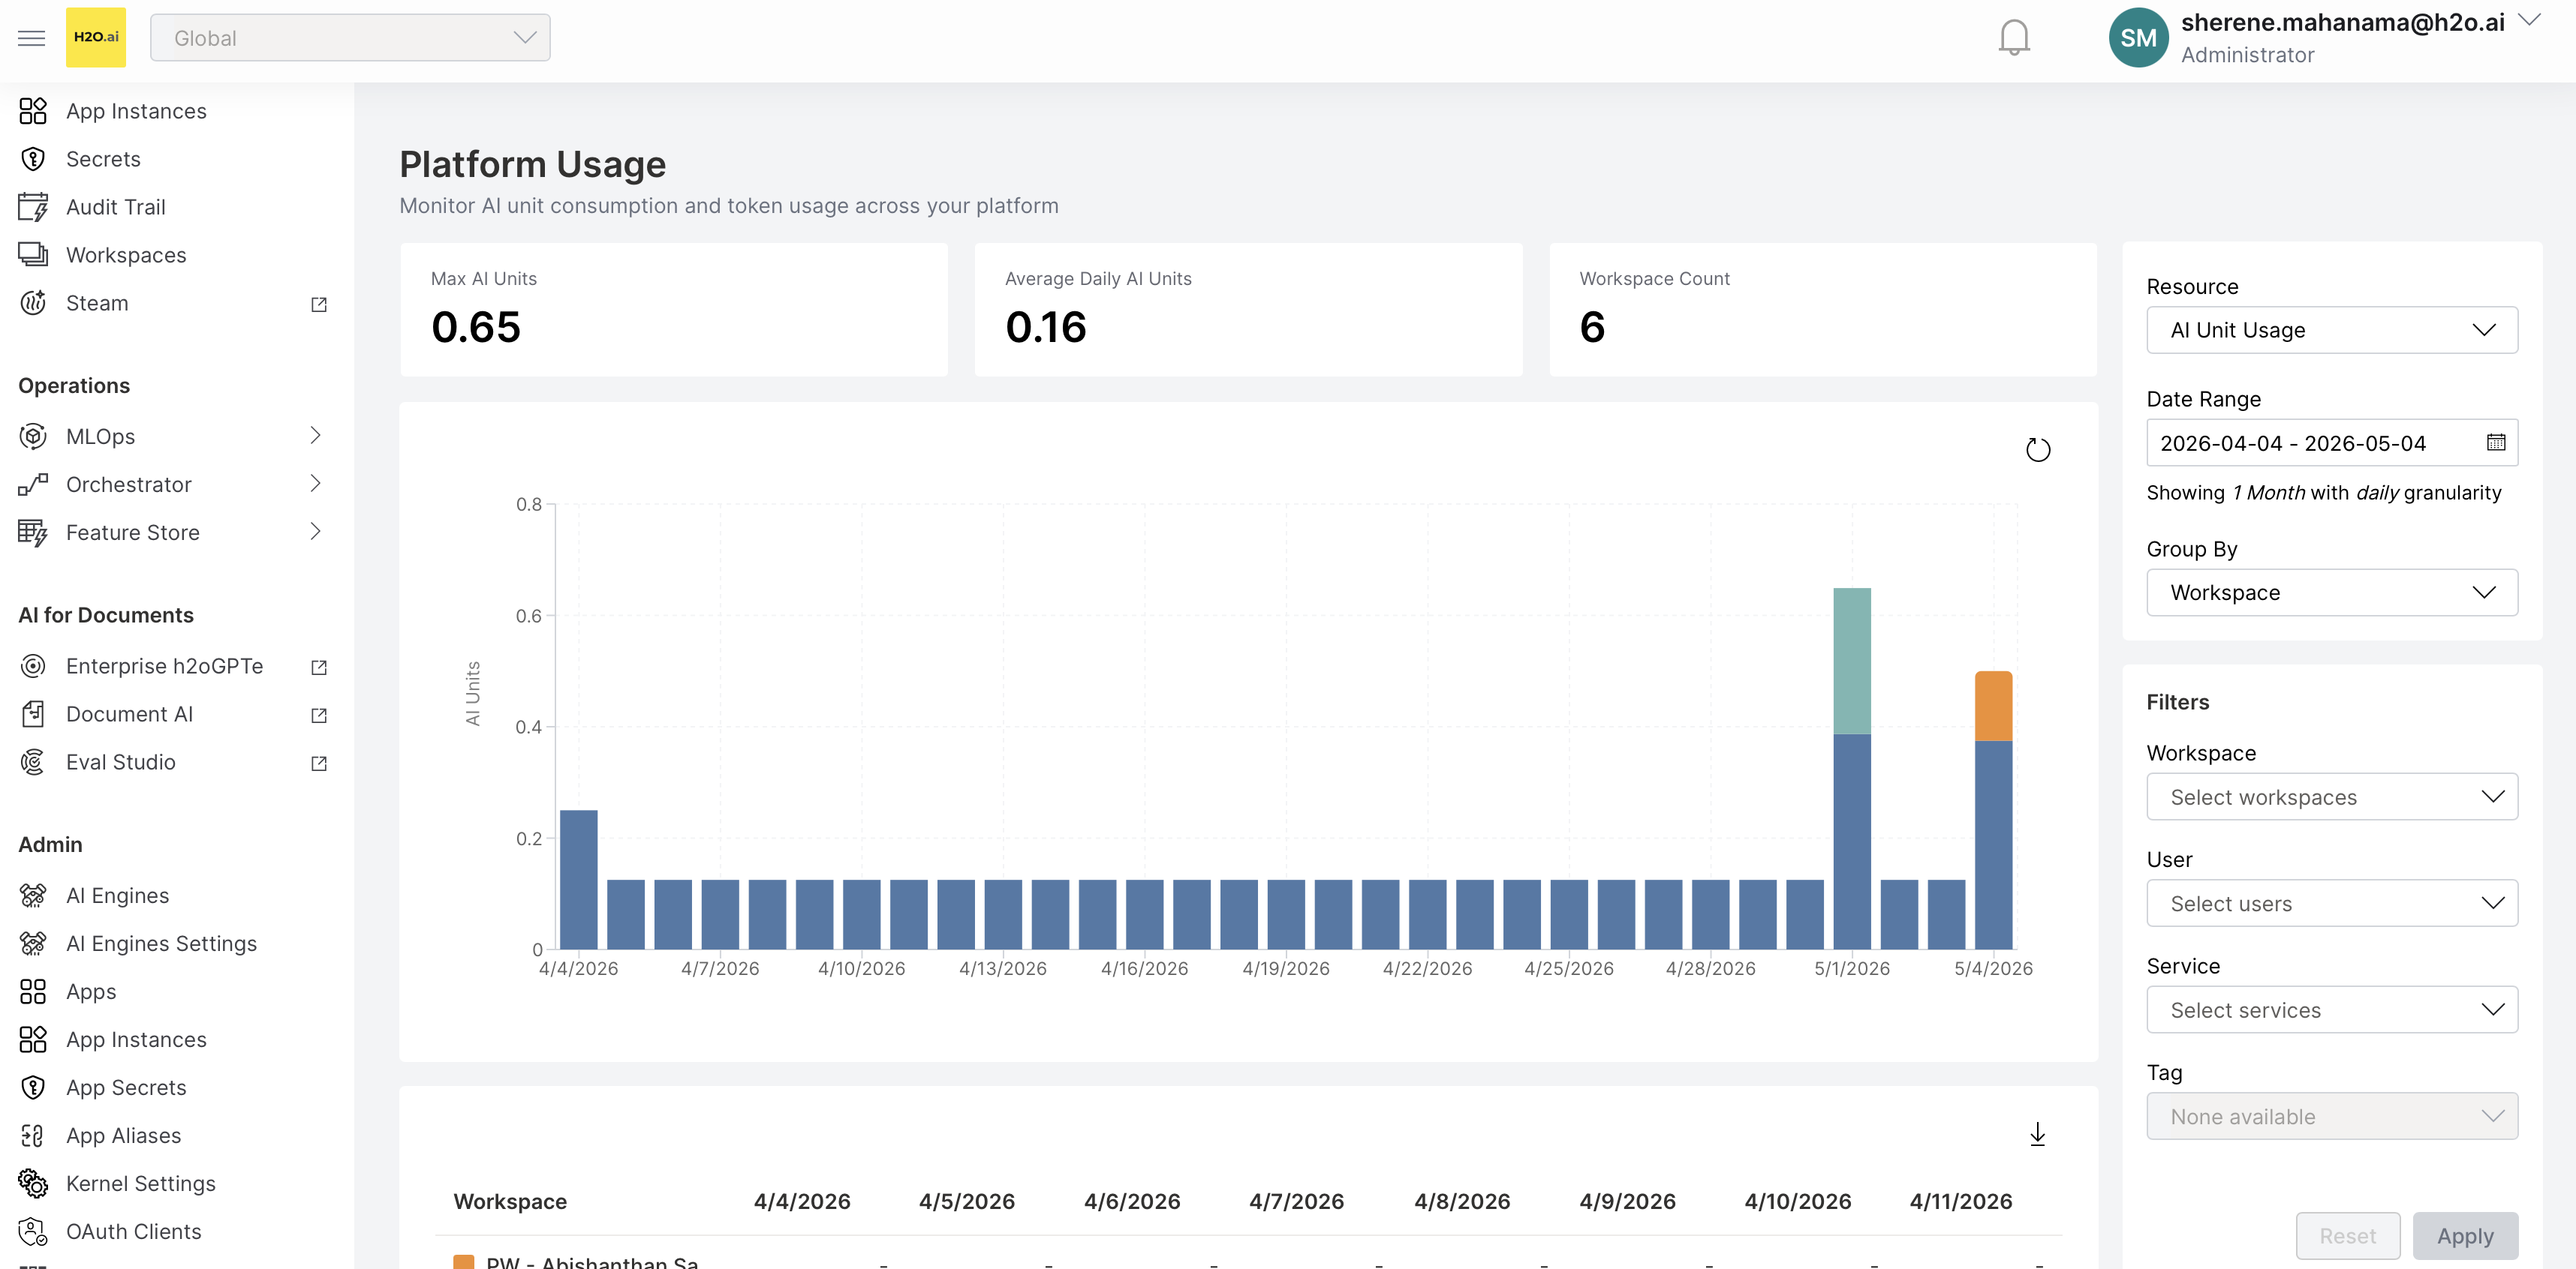Go to App Instances at sidebar top
2576x1269 pixels.
point(136,111)
